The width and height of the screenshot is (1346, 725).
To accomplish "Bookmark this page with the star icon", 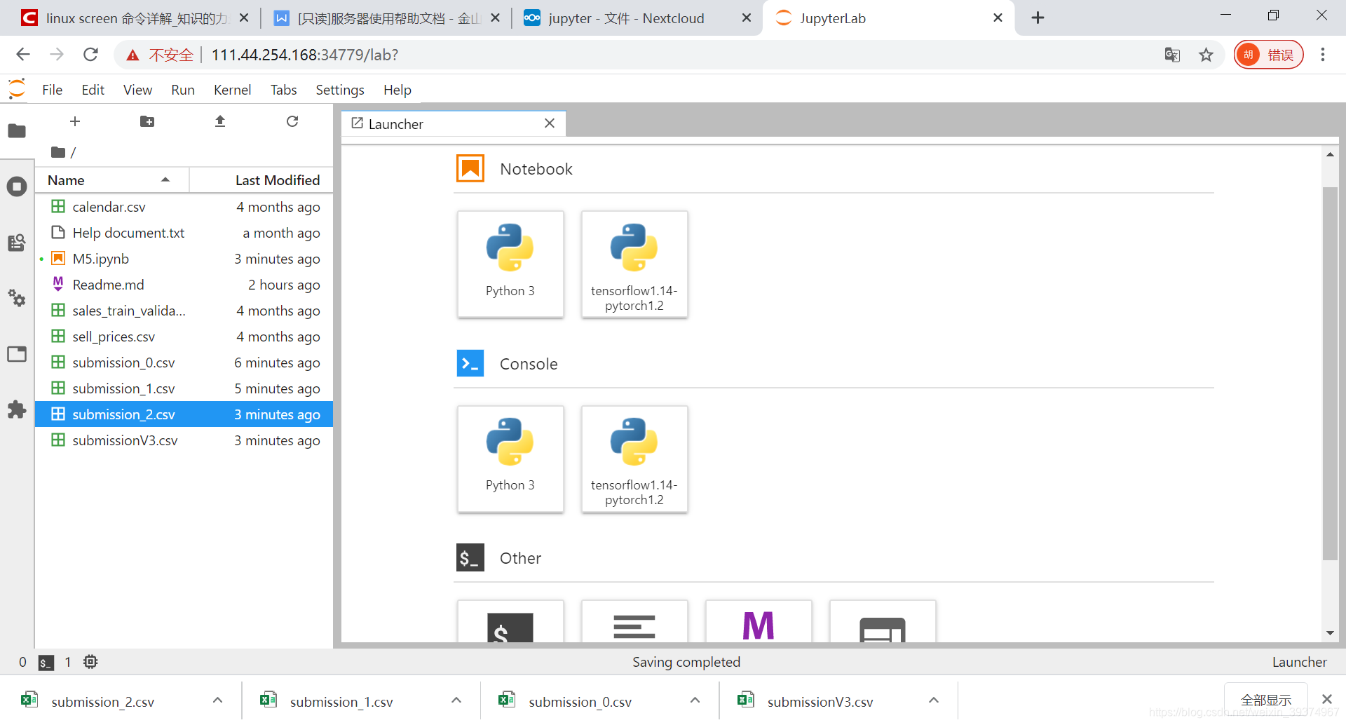I will 1206,55.
